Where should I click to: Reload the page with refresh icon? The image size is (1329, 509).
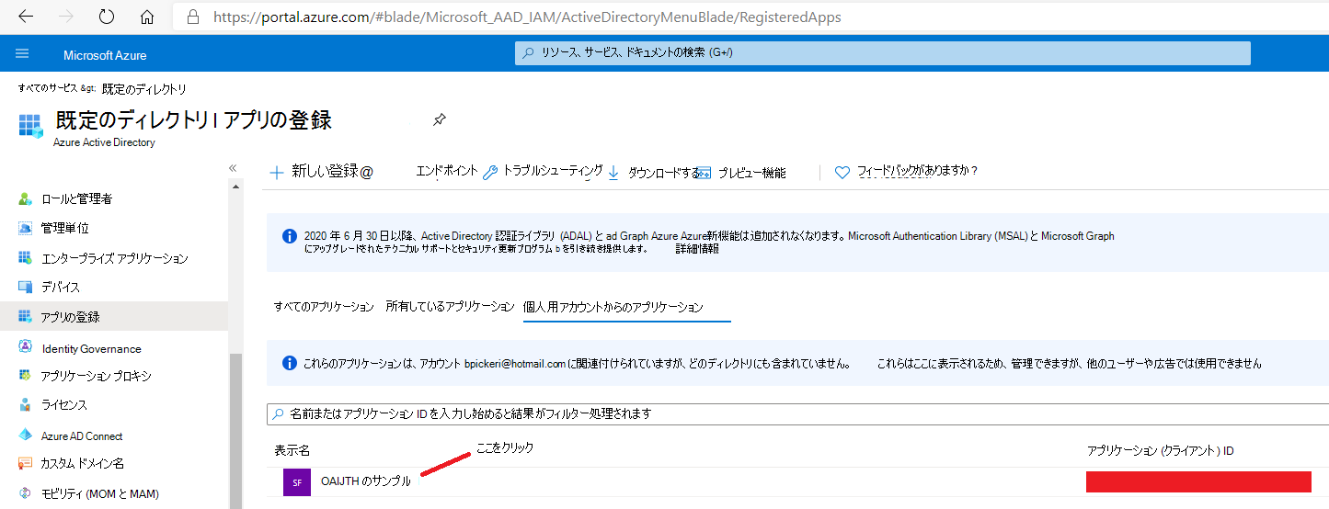pos(106,17)
